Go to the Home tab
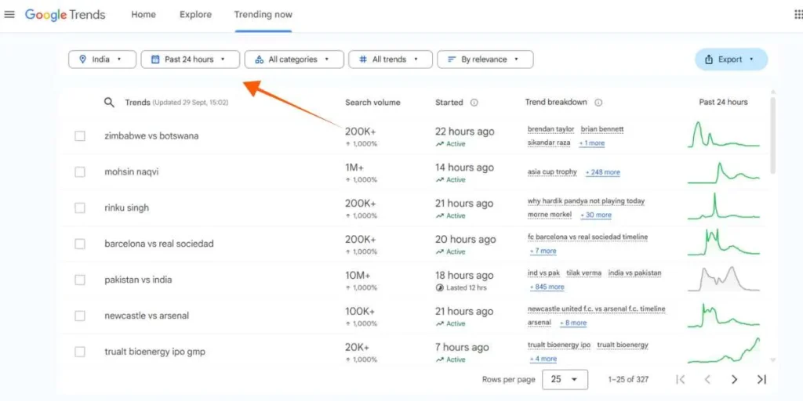The height and width of the screenshot is (401, 803). click(144, 15)
